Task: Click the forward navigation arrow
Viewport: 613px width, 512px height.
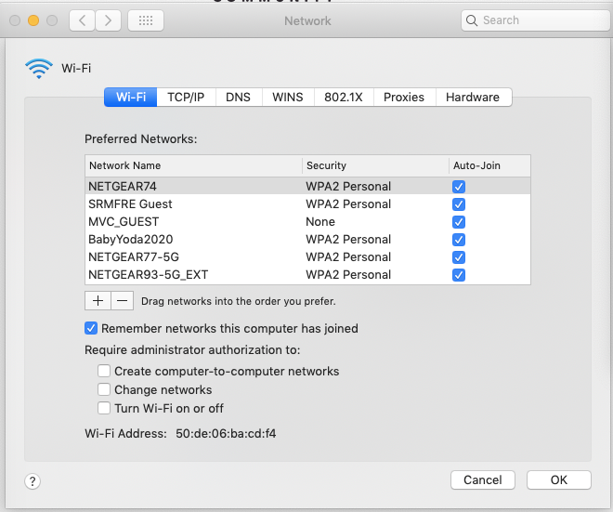Action: pos(109,20)
